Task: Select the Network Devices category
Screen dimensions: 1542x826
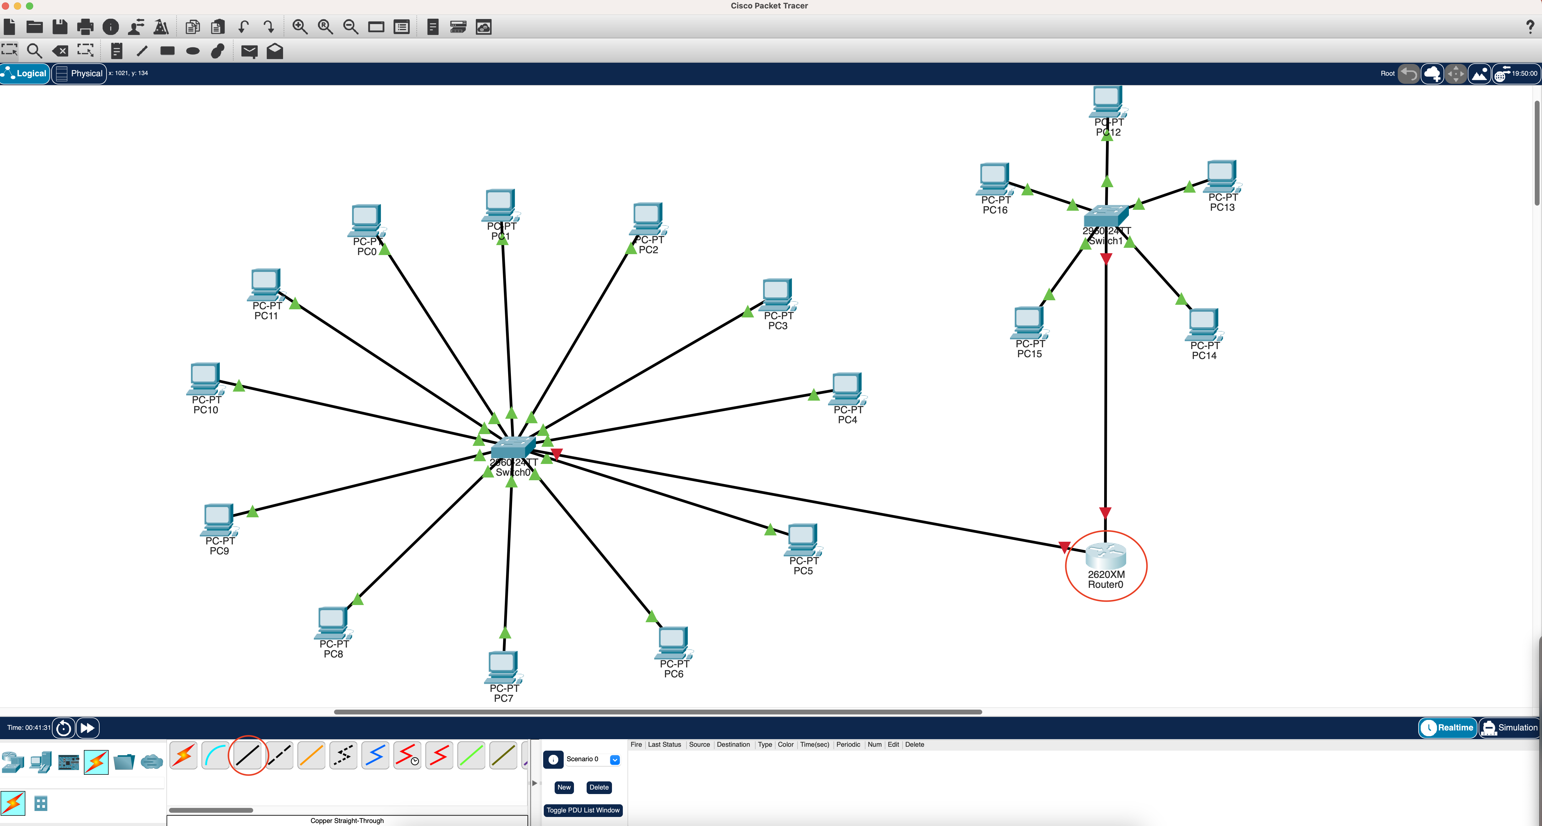Action: click(13, 762)
